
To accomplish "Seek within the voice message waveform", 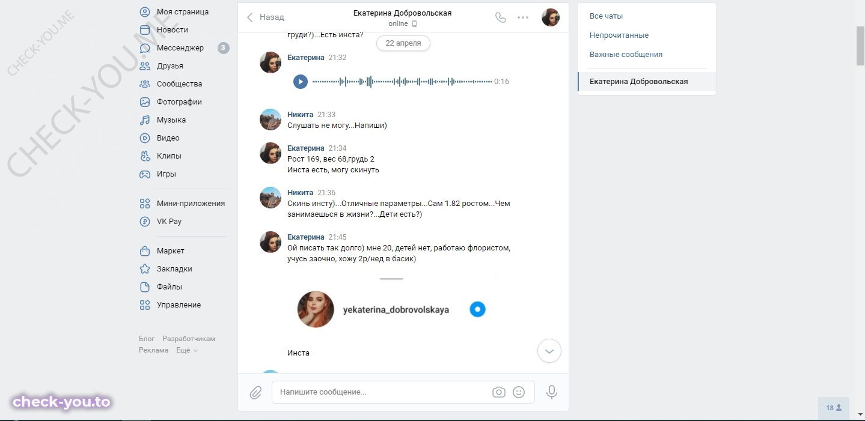I will (x=402, y=82).
